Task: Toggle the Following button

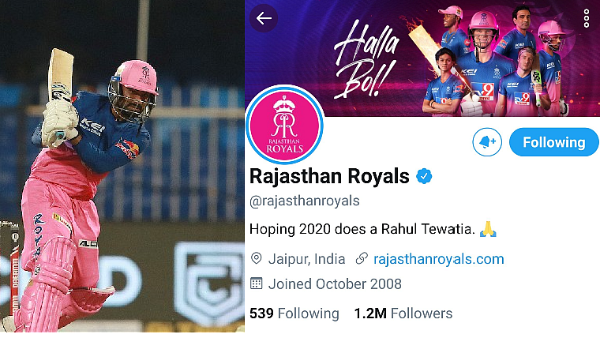Action: click(x=553, y=142)
